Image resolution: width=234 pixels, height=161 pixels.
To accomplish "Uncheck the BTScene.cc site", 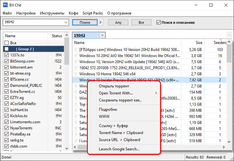I will 6,79.
